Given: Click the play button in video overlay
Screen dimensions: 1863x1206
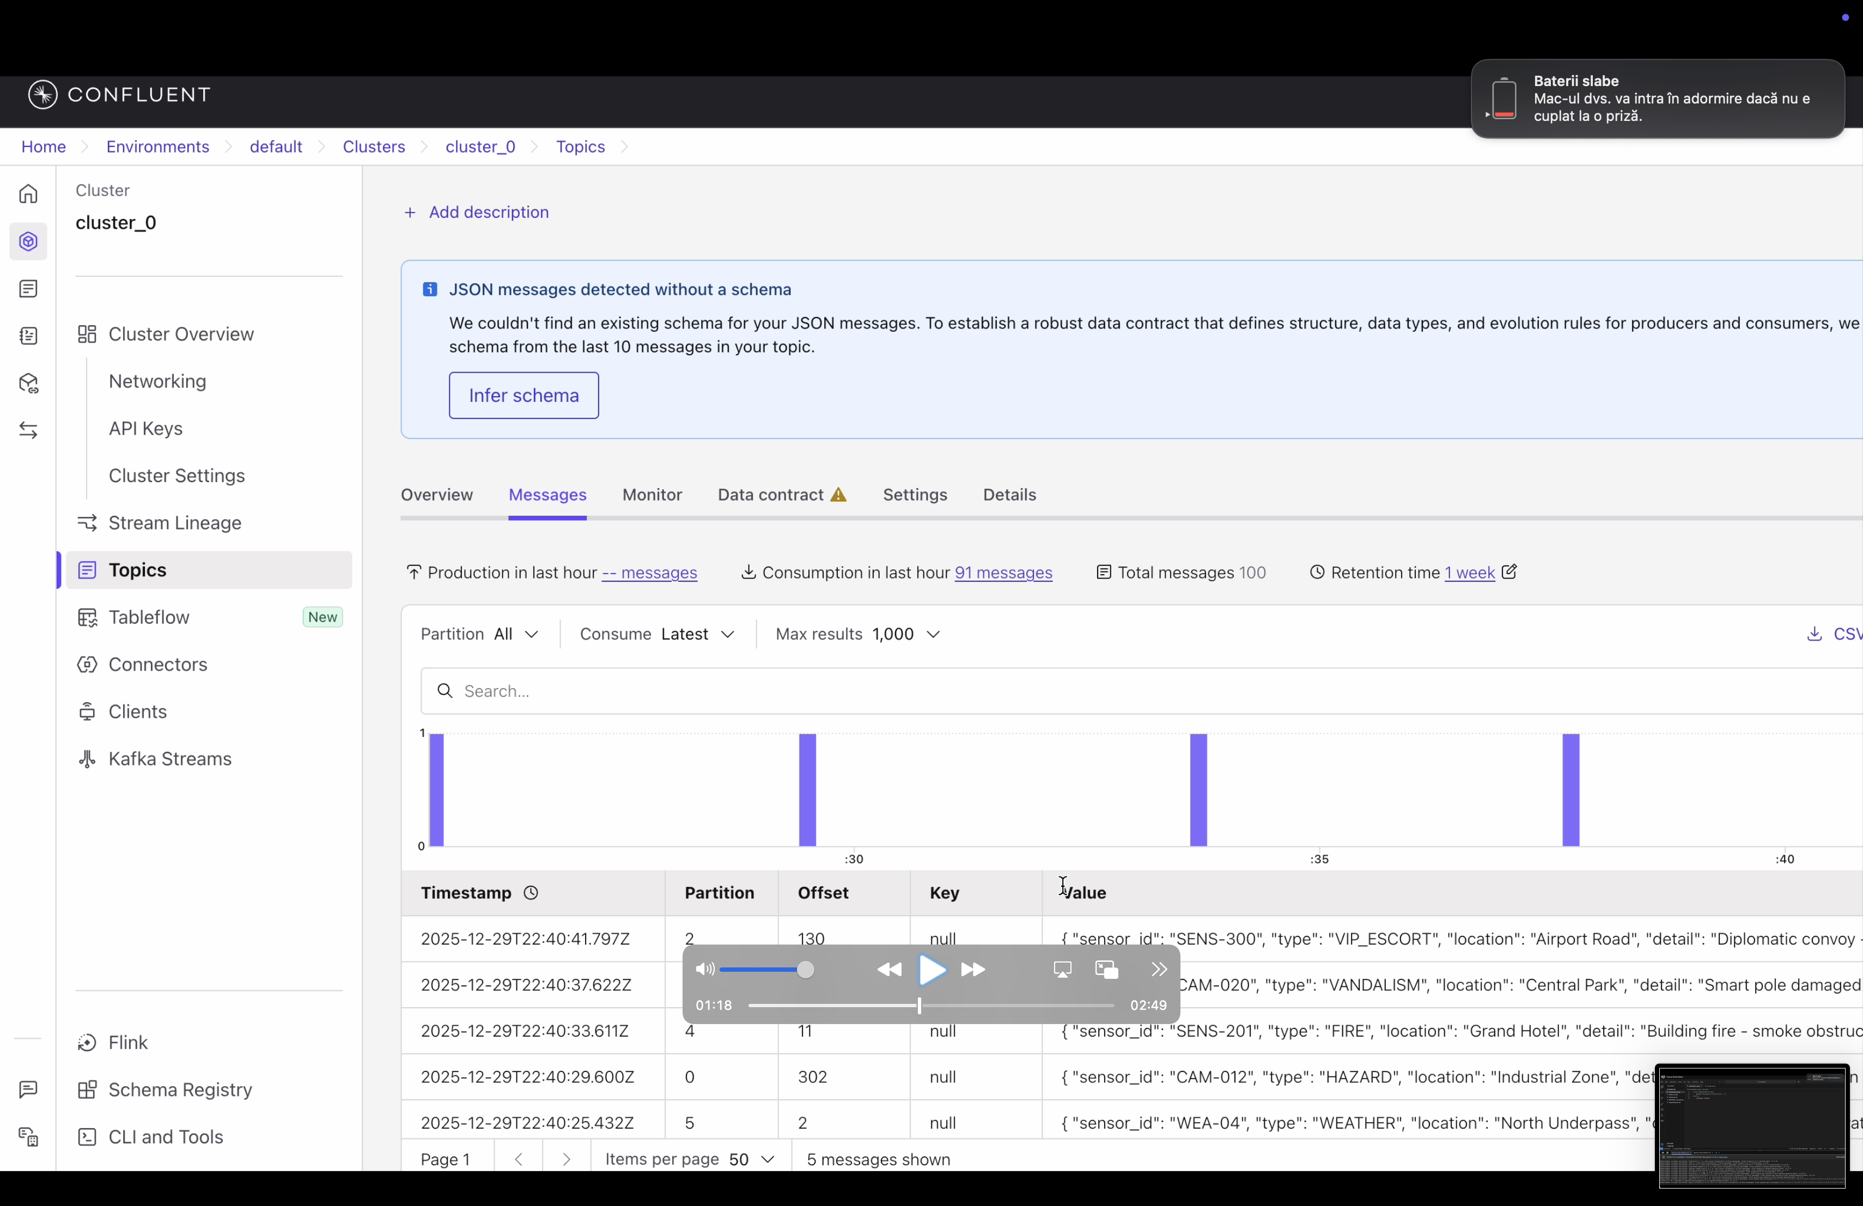Looking at the screenshot, I should 931,970.
